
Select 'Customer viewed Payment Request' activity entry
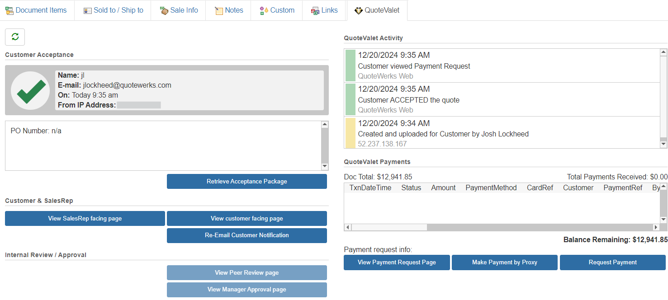click(502, 66)
